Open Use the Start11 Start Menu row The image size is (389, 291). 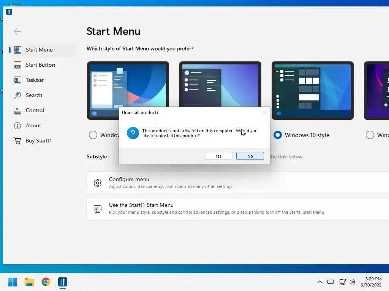238,209
